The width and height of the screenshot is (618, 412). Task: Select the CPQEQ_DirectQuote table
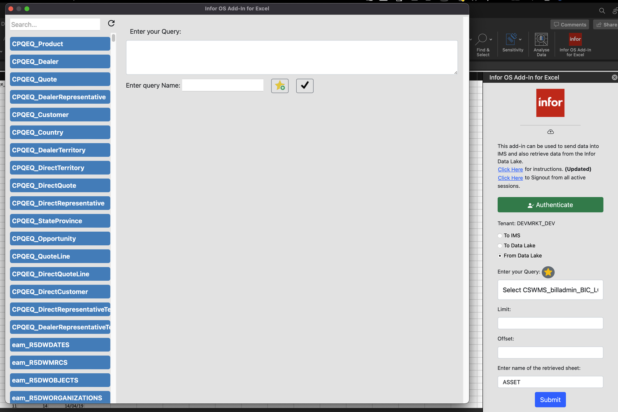tap(60, 185)
